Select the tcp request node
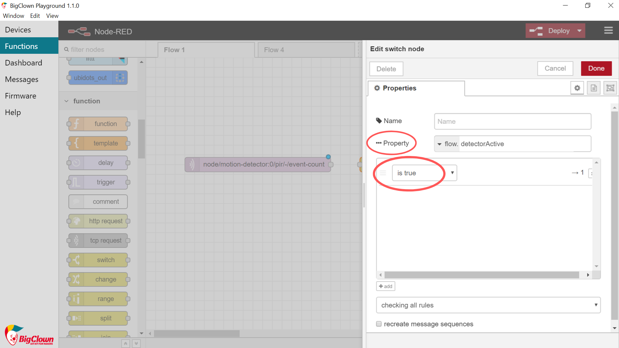 click(x=98, y=241)
